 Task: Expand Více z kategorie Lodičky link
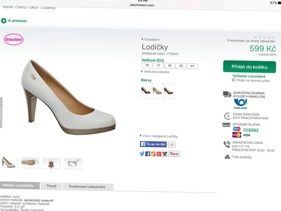(x=159, y=136)
